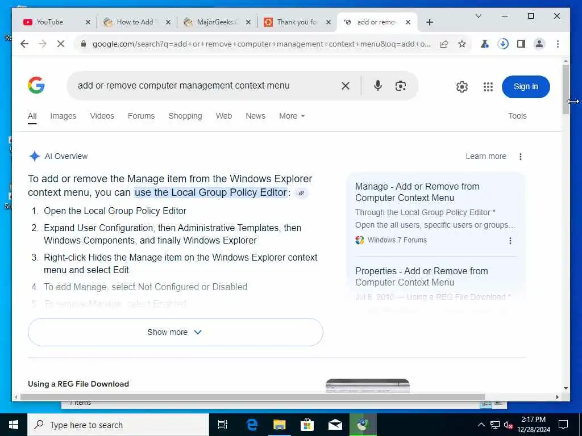The width and height of the screenshot is (582, 436).
Task: Open Google quick settings gear
Action: (x=462, y=87)
